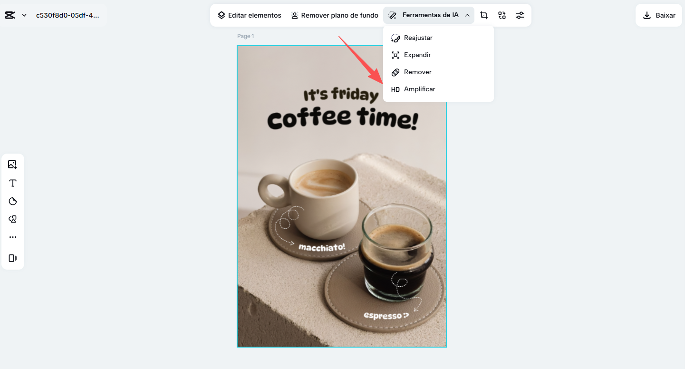Image resolution: width=685 pixels, height=369 pixels.
Task: Click the Editar elementos button
Action: click(x=250, y=15)
